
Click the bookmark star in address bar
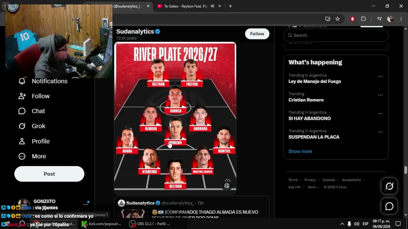338,19
